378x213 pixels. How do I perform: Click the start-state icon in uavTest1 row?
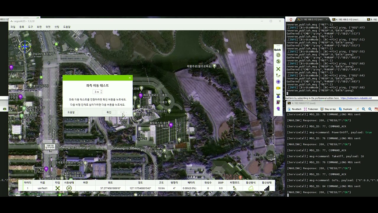(69, 188)
